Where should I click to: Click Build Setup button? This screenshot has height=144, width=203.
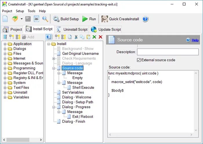tap(66, 19)
